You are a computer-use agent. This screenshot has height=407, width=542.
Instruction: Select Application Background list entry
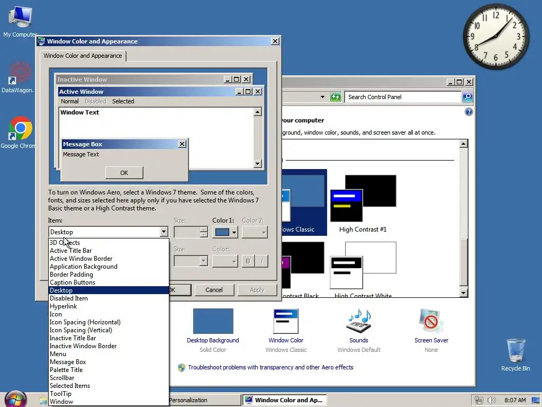coord(109,267)
